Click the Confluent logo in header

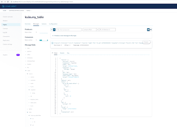coord(9,6)
